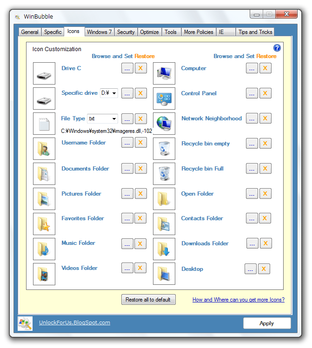This screenshot has width=312, height=348.
Task: Restore the File Type icon with X
Action: (140, 119)
